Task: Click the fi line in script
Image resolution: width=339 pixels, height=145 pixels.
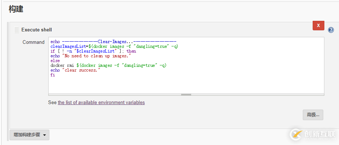Action: coord(53,75)
